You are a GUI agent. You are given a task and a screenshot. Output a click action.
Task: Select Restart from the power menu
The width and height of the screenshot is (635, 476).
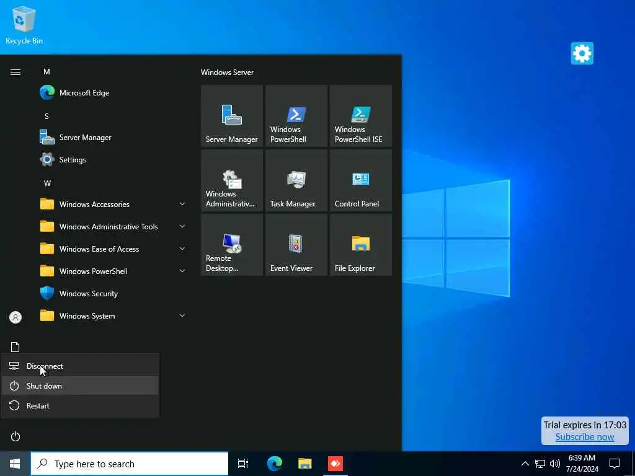pos(80,405)
